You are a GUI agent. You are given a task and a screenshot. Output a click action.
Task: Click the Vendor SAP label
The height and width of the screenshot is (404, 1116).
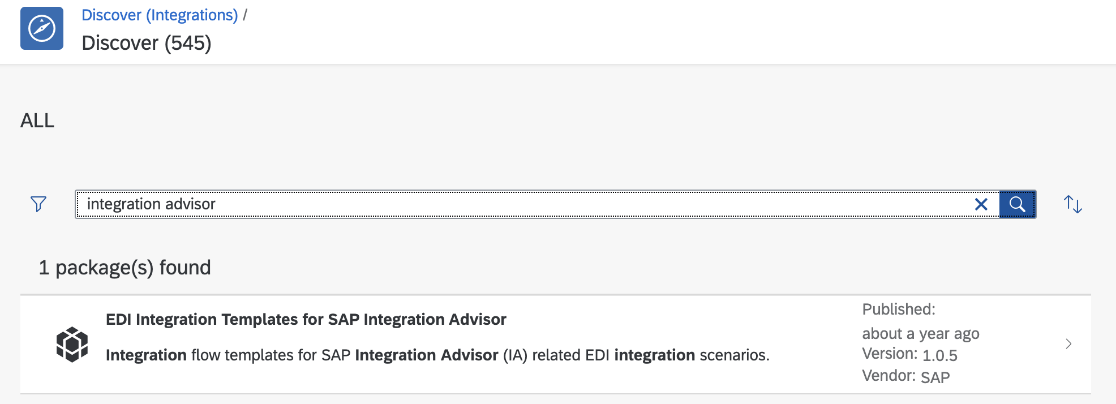tap(905, 376)
